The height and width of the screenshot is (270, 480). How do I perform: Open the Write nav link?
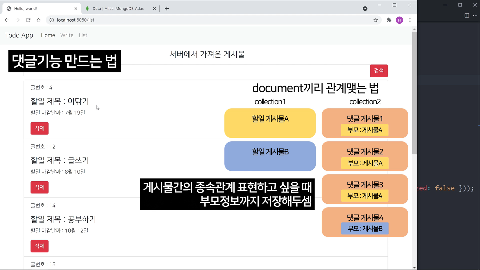click(x=67, y=35)
